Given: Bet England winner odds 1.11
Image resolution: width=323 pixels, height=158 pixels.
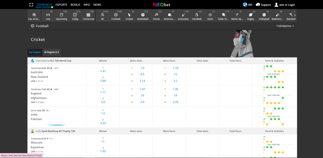Looking at the screenshot, I should click(103, 92).
